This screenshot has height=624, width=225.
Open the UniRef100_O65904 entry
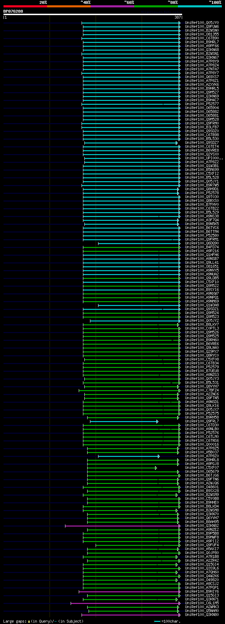pyautogui.click(x=202, y=108)
